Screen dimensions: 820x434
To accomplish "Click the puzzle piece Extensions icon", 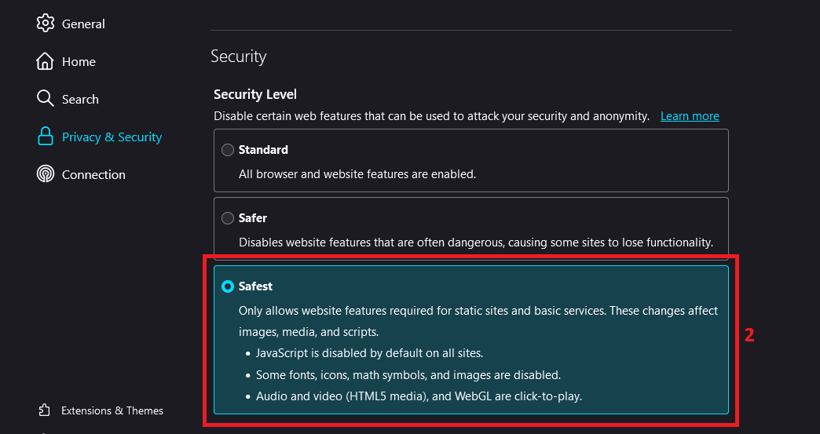I will point(46,410).
